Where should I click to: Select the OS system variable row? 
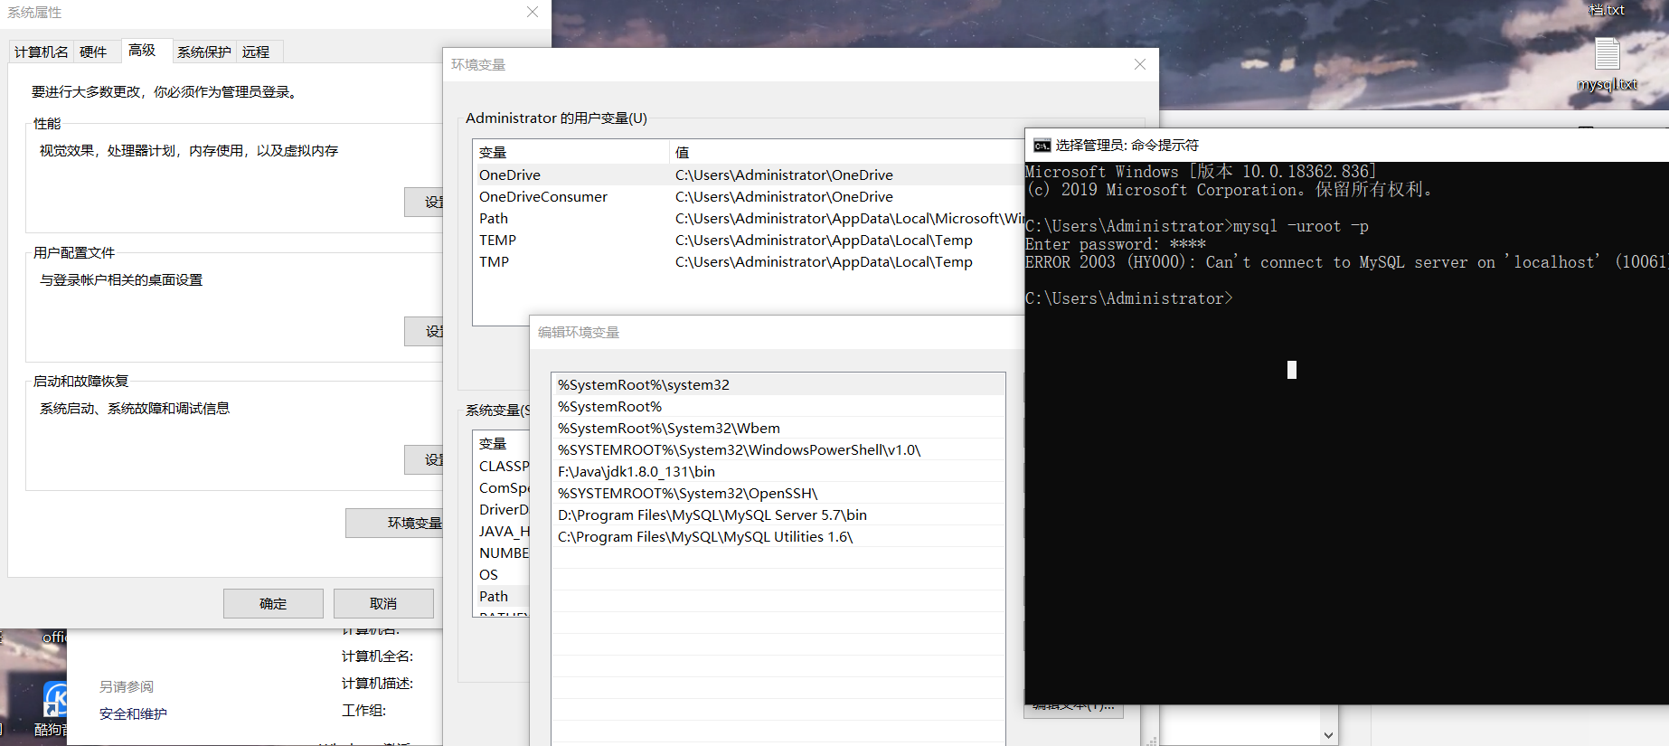[502, 574]
